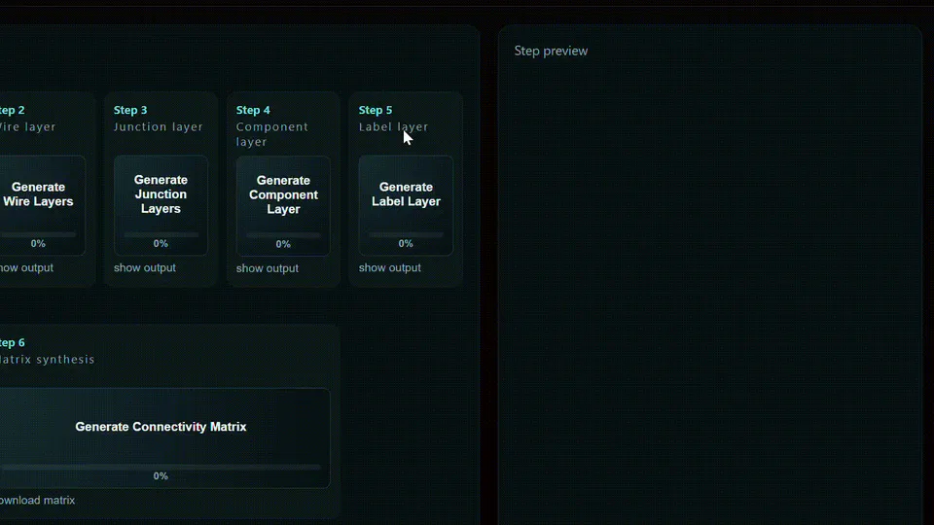934x525 pixels.
Task: Click the Matrix synthesis subtitle
Action: 47,360
